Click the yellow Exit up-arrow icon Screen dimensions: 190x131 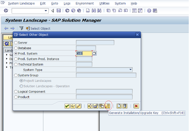(73, 11)
